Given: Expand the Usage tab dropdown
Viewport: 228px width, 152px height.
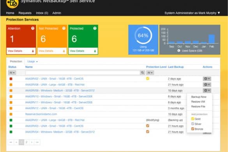Looking at the screenshot, I should [x=32, y=61].
